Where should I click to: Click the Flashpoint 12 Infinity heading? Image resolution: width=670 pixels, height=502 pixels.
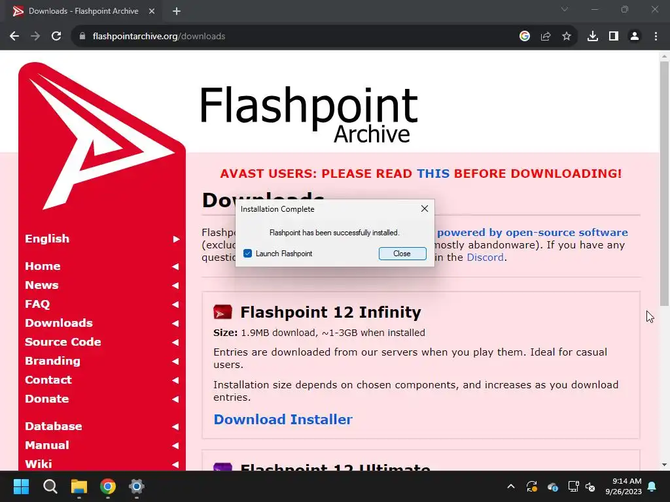tap(330, 312)
